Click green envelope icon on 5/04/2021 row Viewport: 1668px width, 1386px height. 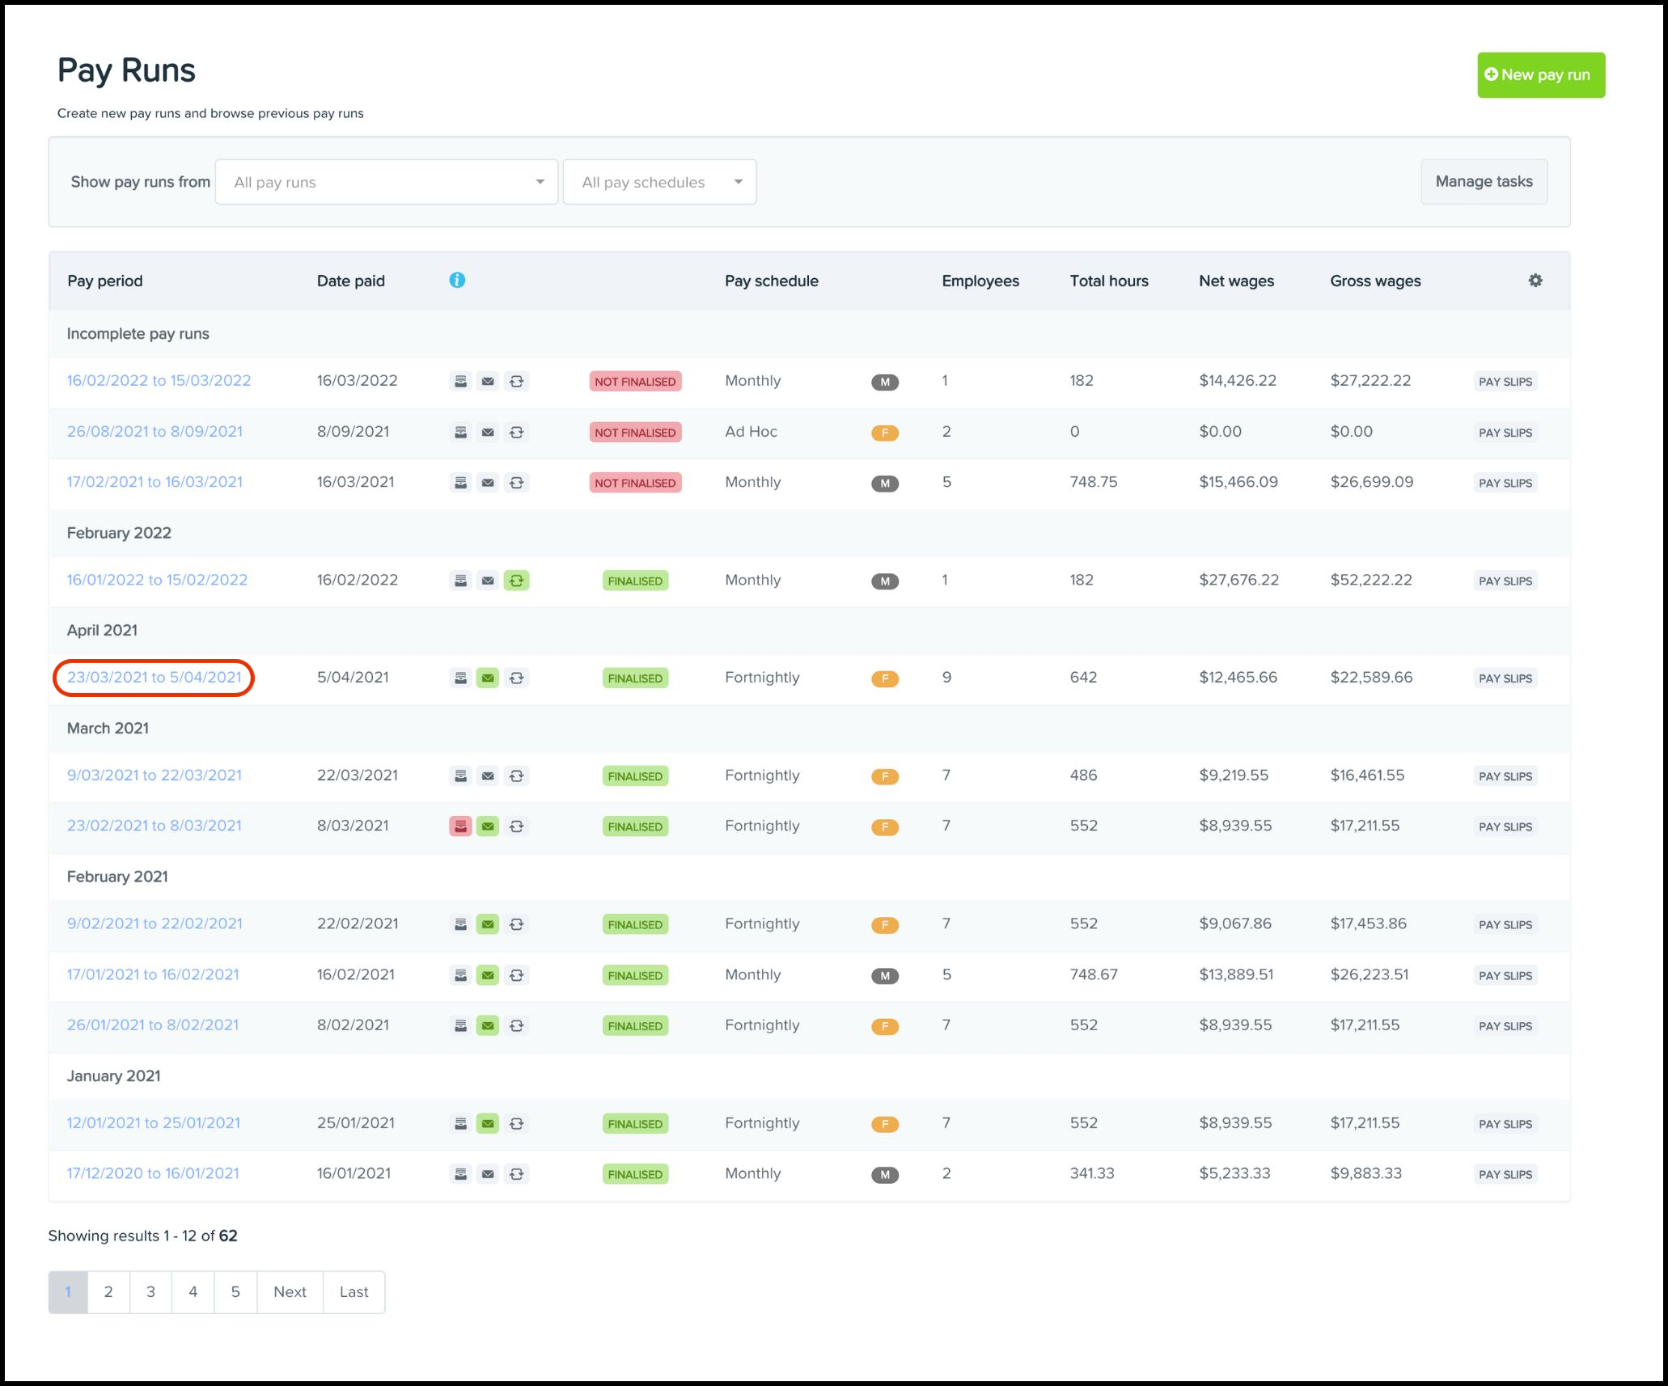tap(488, 678)
